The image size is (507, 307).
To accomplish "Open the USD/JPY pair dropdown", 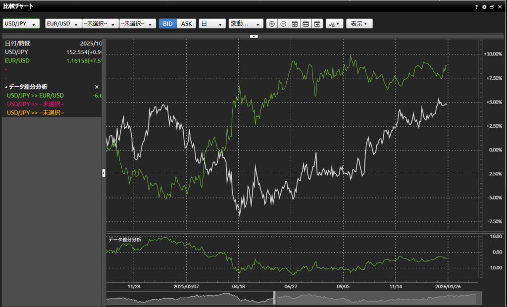I will [x=21, y=23].
